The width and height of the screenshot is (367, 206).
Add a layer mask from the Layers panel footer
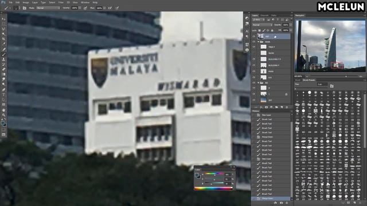click(266, 107)
